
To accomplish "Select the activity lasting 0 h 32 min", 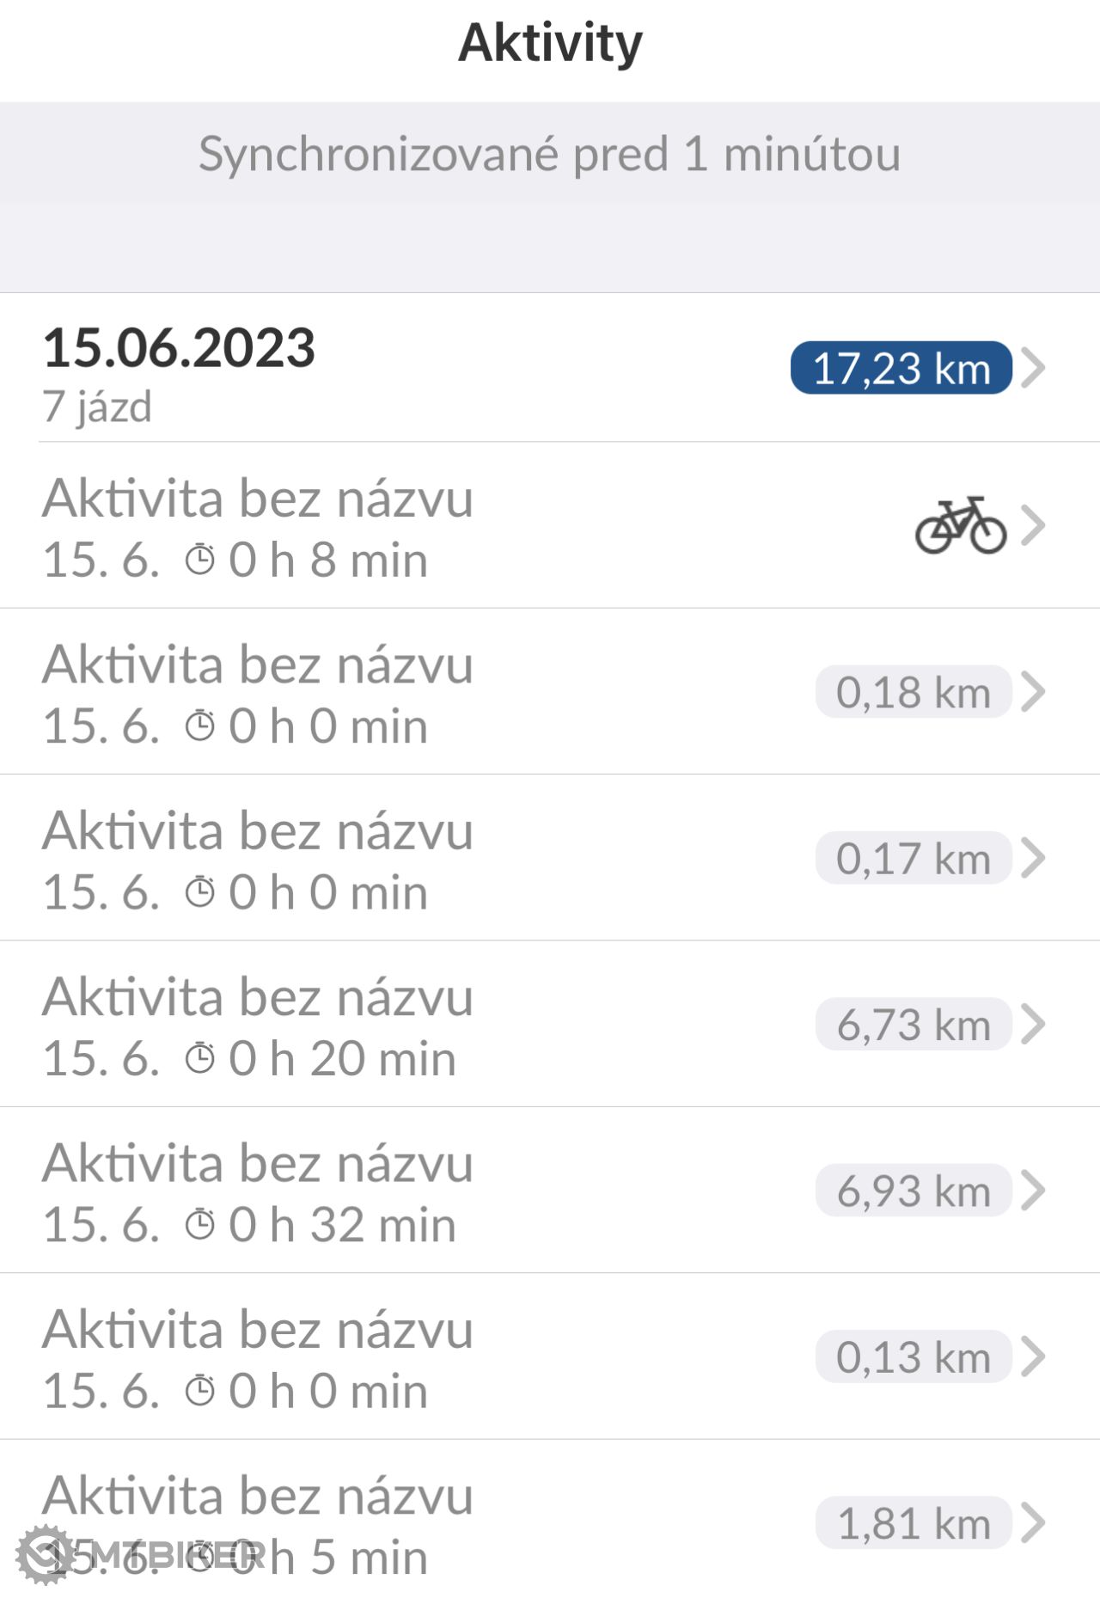I will (550, 1191).
